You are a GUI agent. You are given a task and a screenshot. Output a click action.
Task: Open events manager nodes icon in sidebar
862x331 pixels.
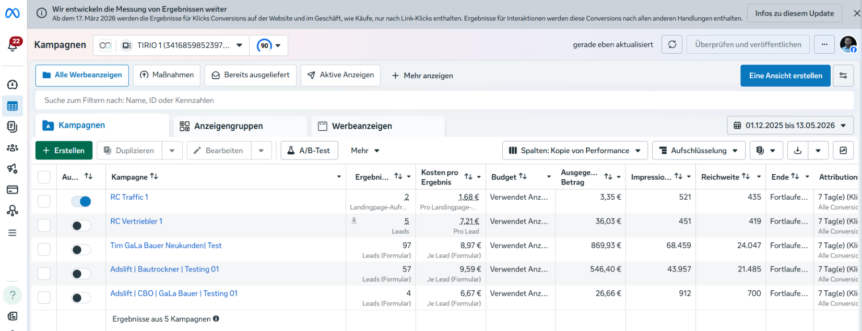point(13,211)
